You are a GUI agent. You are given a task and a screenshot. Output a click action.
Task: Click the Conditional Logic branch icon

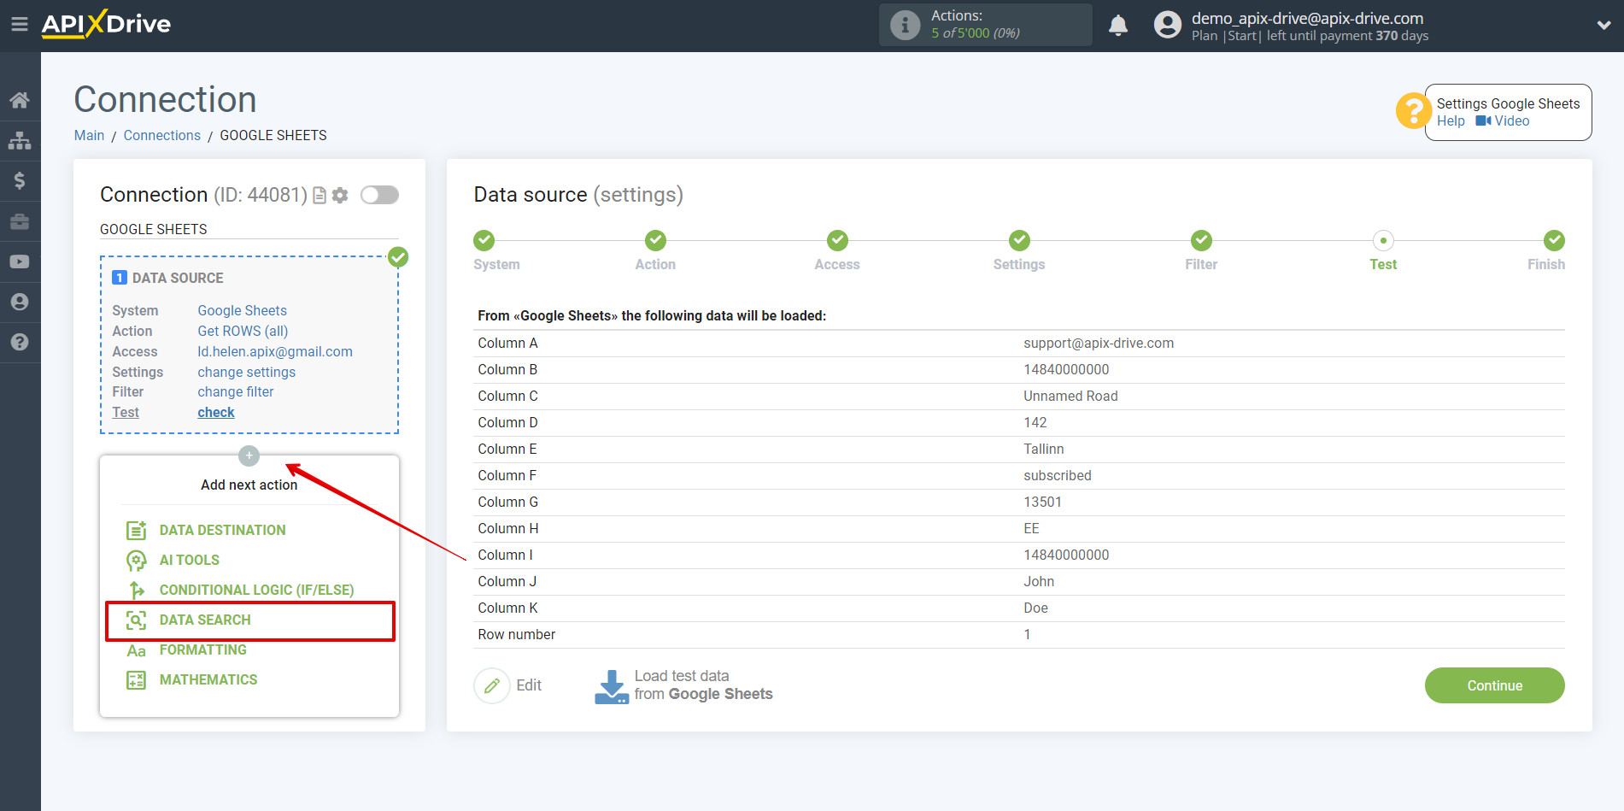(x=136, y=590)
